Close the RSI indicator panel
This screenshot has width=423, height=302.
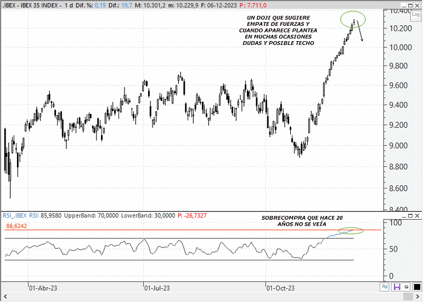click(x=417, y=216)
